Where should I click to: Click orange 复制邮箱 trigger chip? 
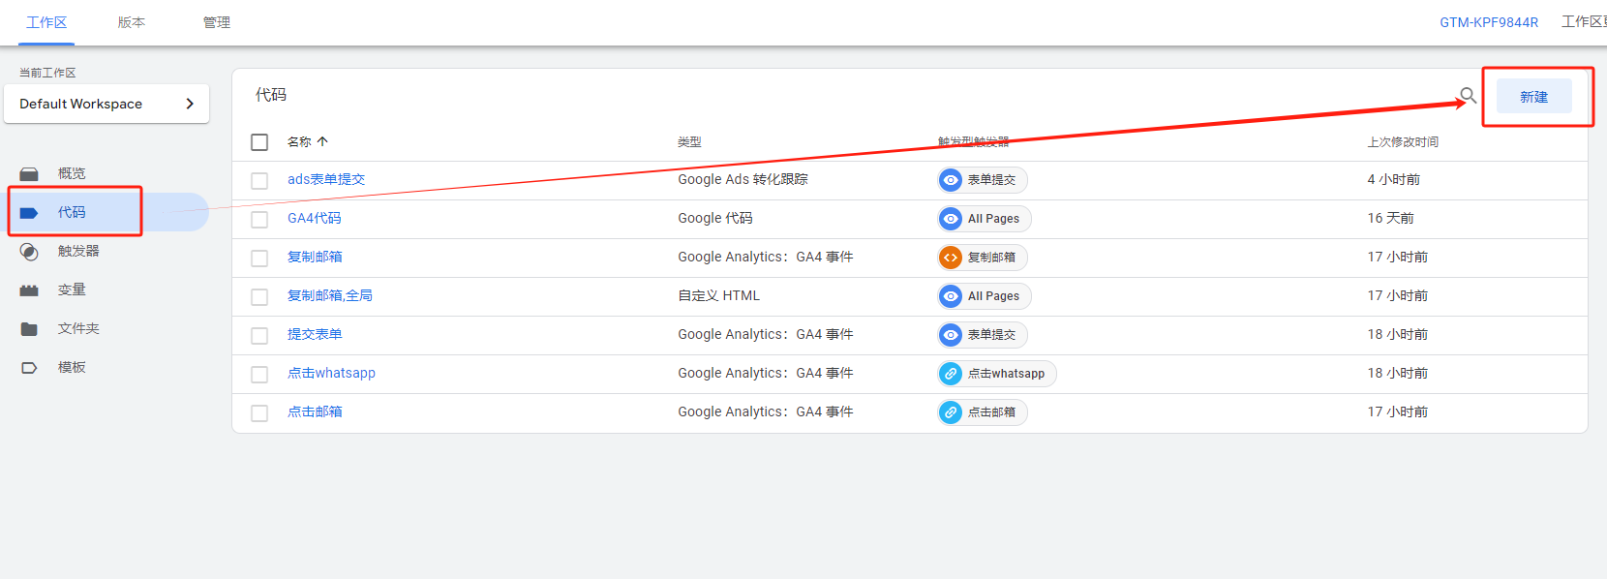982,258
